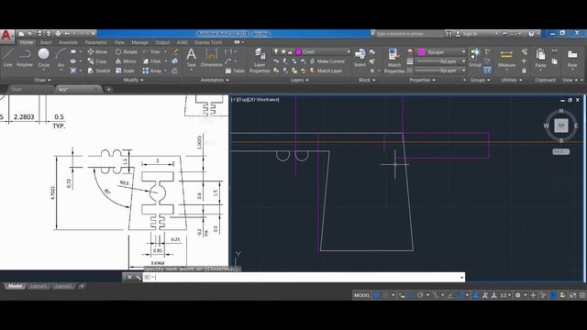Open Layer Properties manager
The height and width of the screenshot is (330, 587).
tap(259, 60)
